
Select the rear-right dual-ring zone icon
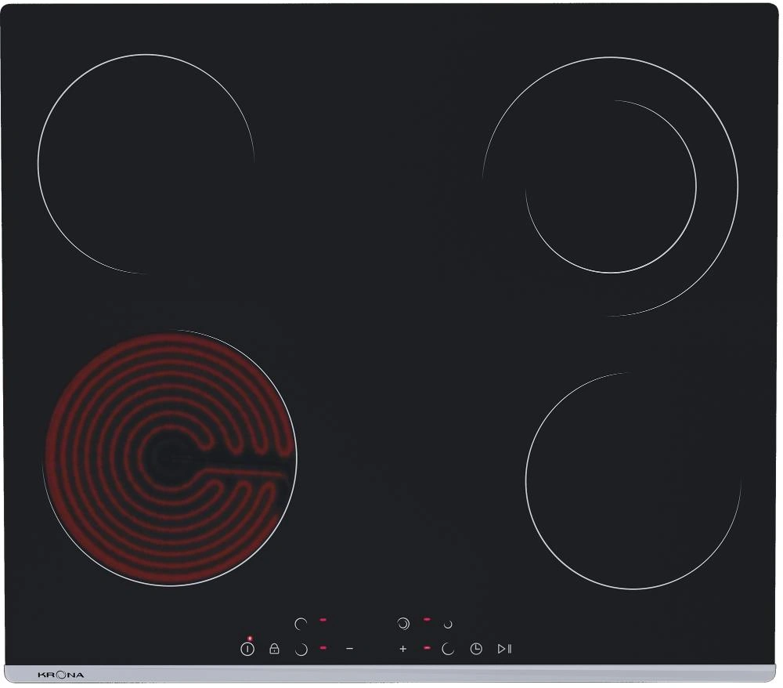tap(403, 625)
